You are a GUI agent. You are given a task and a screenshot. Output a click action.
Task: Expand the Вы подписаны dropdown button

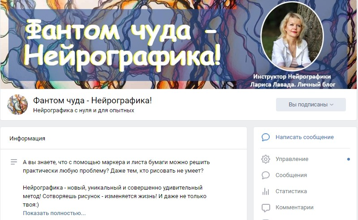point(311,105)
